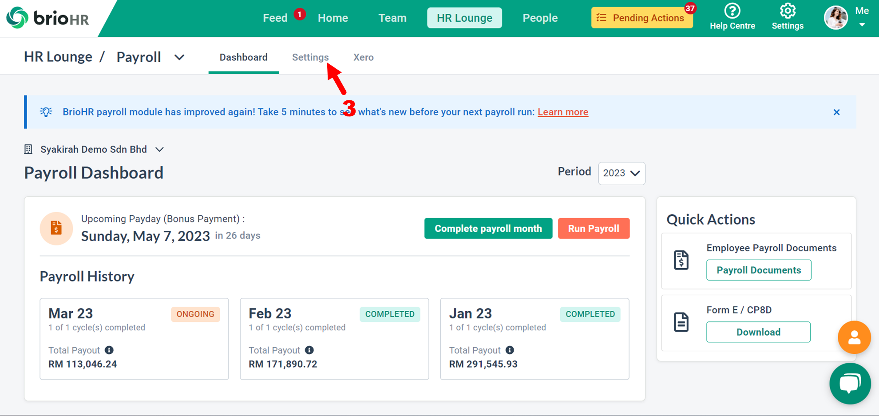
Task: Open Pending Actions
Action: pyautogui.click(x=642, y=18)
